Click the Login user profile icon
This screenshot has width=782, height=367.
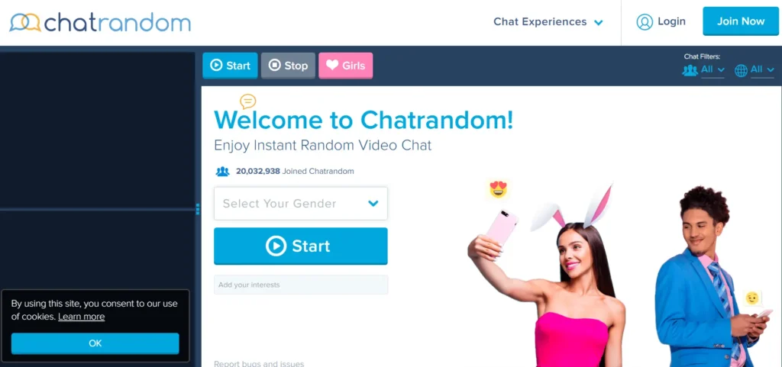[645, 22]
